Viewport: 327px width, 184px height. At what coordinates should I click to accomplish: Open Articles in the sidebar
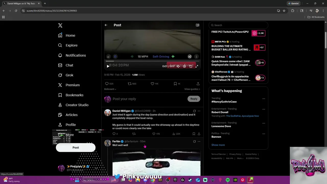click(68, 115)
